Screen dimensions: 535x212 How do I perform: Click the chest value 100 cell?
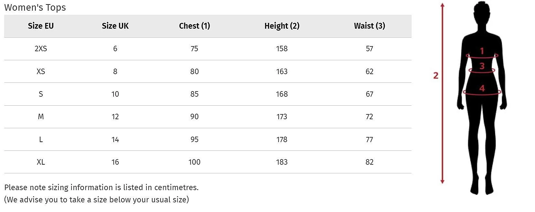[x=194, y=162]
